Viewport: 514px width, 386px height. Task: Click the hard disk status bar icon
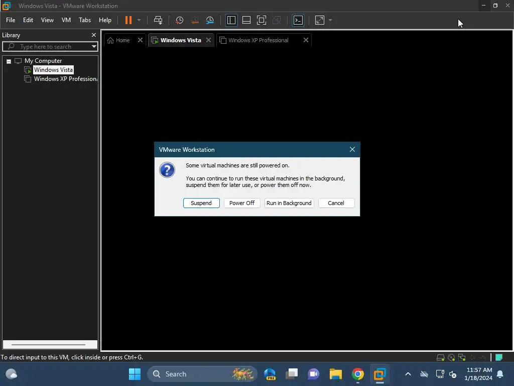[441, 357]
